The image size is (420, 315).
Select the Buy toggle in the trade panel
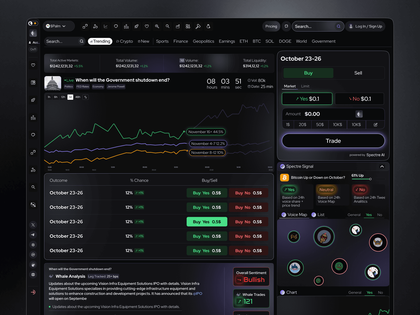[308, 73]
